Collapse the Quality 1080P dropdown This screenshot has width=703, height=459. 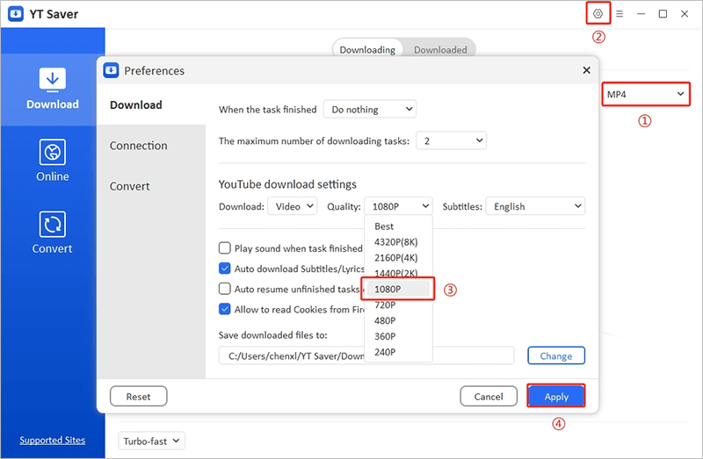[399, 206]
